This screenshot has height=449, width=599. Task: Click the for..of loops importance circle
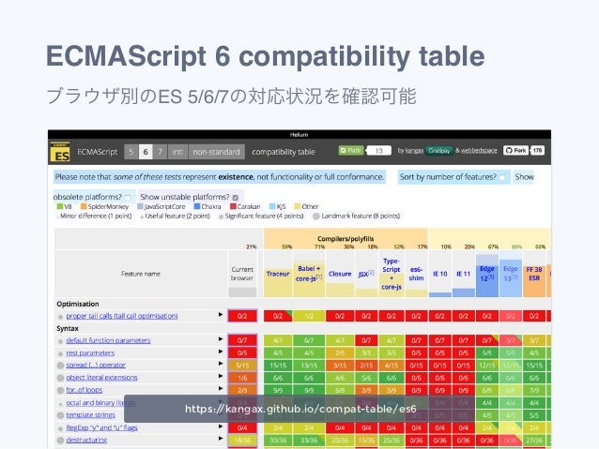coord(60,391)
